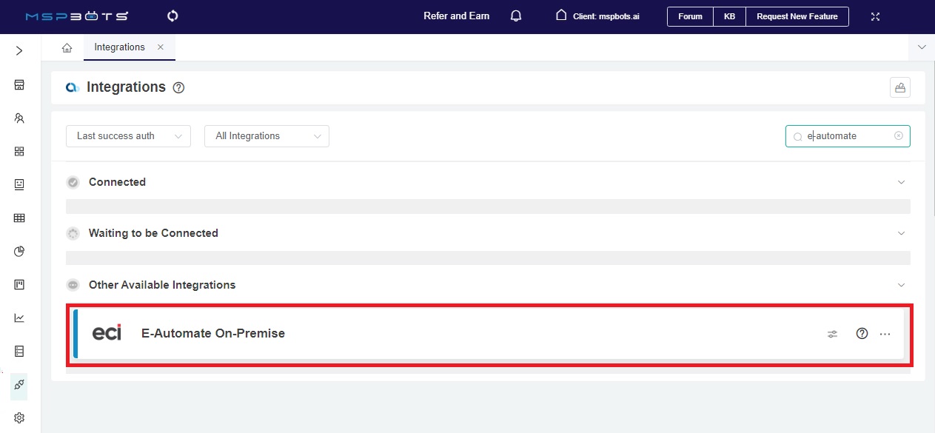This screenshot has height=433, width=935.
Task: Clear the e-automate search field
Action: tap(899, 136)
